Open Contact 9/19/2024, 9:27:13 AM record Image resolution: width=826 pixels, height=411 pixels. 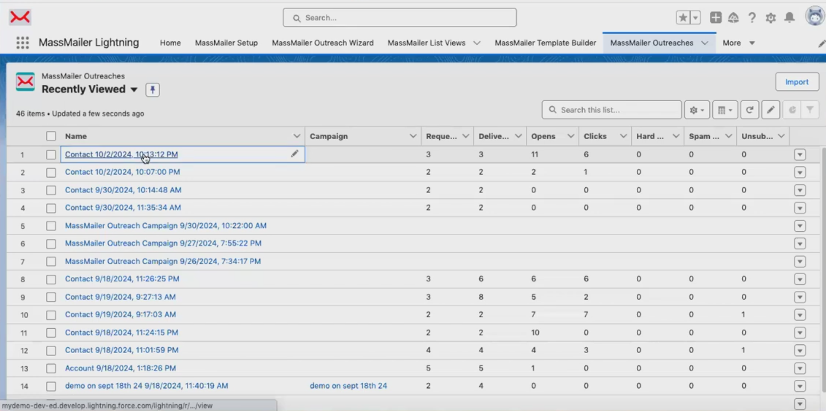pos(120,297)
